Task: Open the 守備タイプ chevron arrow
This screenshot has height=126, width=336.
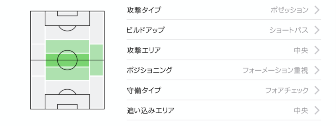Action: tap(317, 91)
